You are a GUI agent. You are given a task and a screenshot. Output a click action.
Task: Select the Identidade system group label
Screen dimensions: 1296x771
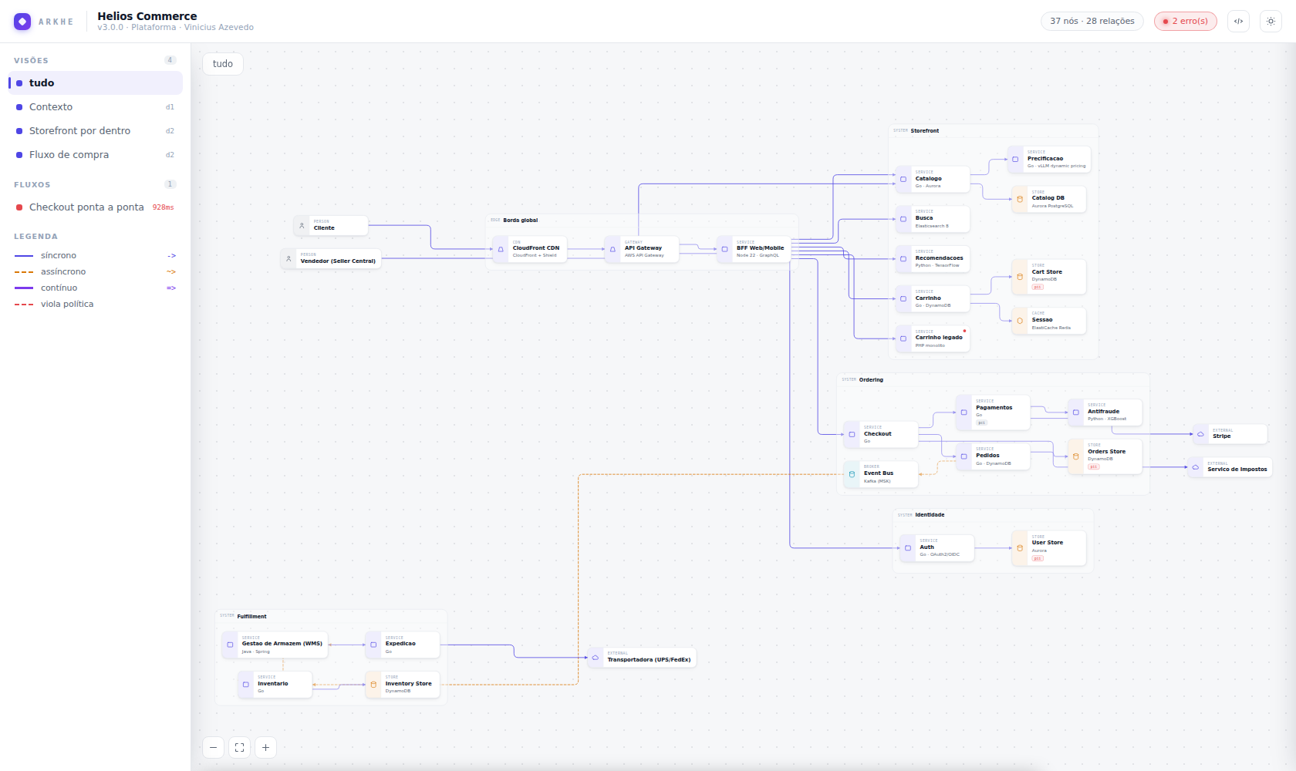click(x=930, y=515)
